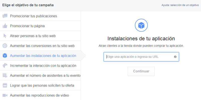
Task: Click the game controller icon for app engagement
Action: [x=5, y=66]
